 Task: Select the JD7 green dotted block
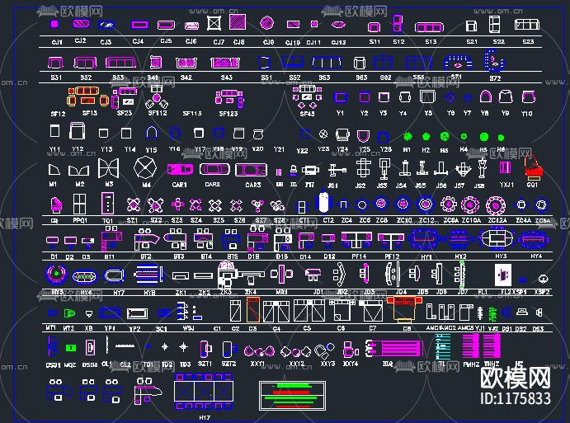point(459,274)
